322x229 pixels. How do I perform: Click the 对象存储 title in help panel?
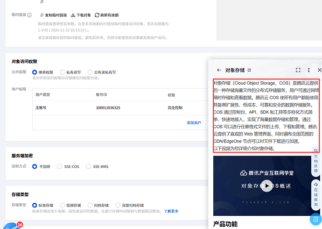tap(235, 70)
